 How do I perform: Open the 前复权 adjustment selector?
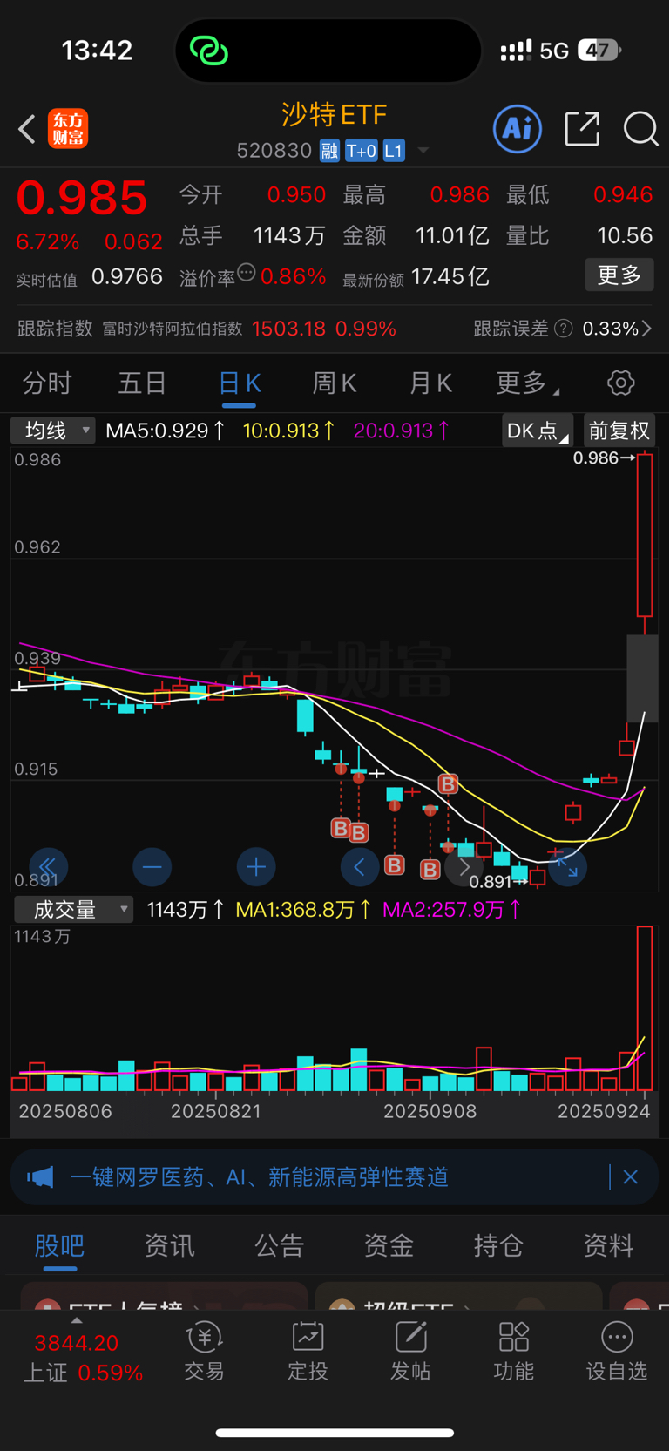[x=619, y=431]
